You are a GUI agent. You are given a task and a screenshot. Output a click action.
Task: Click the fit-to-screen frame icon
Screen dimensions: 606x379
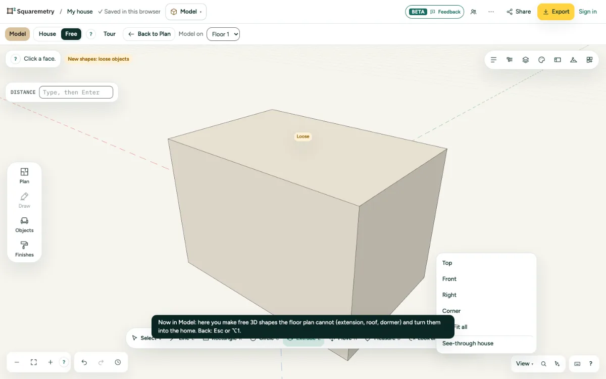(34, 362)
